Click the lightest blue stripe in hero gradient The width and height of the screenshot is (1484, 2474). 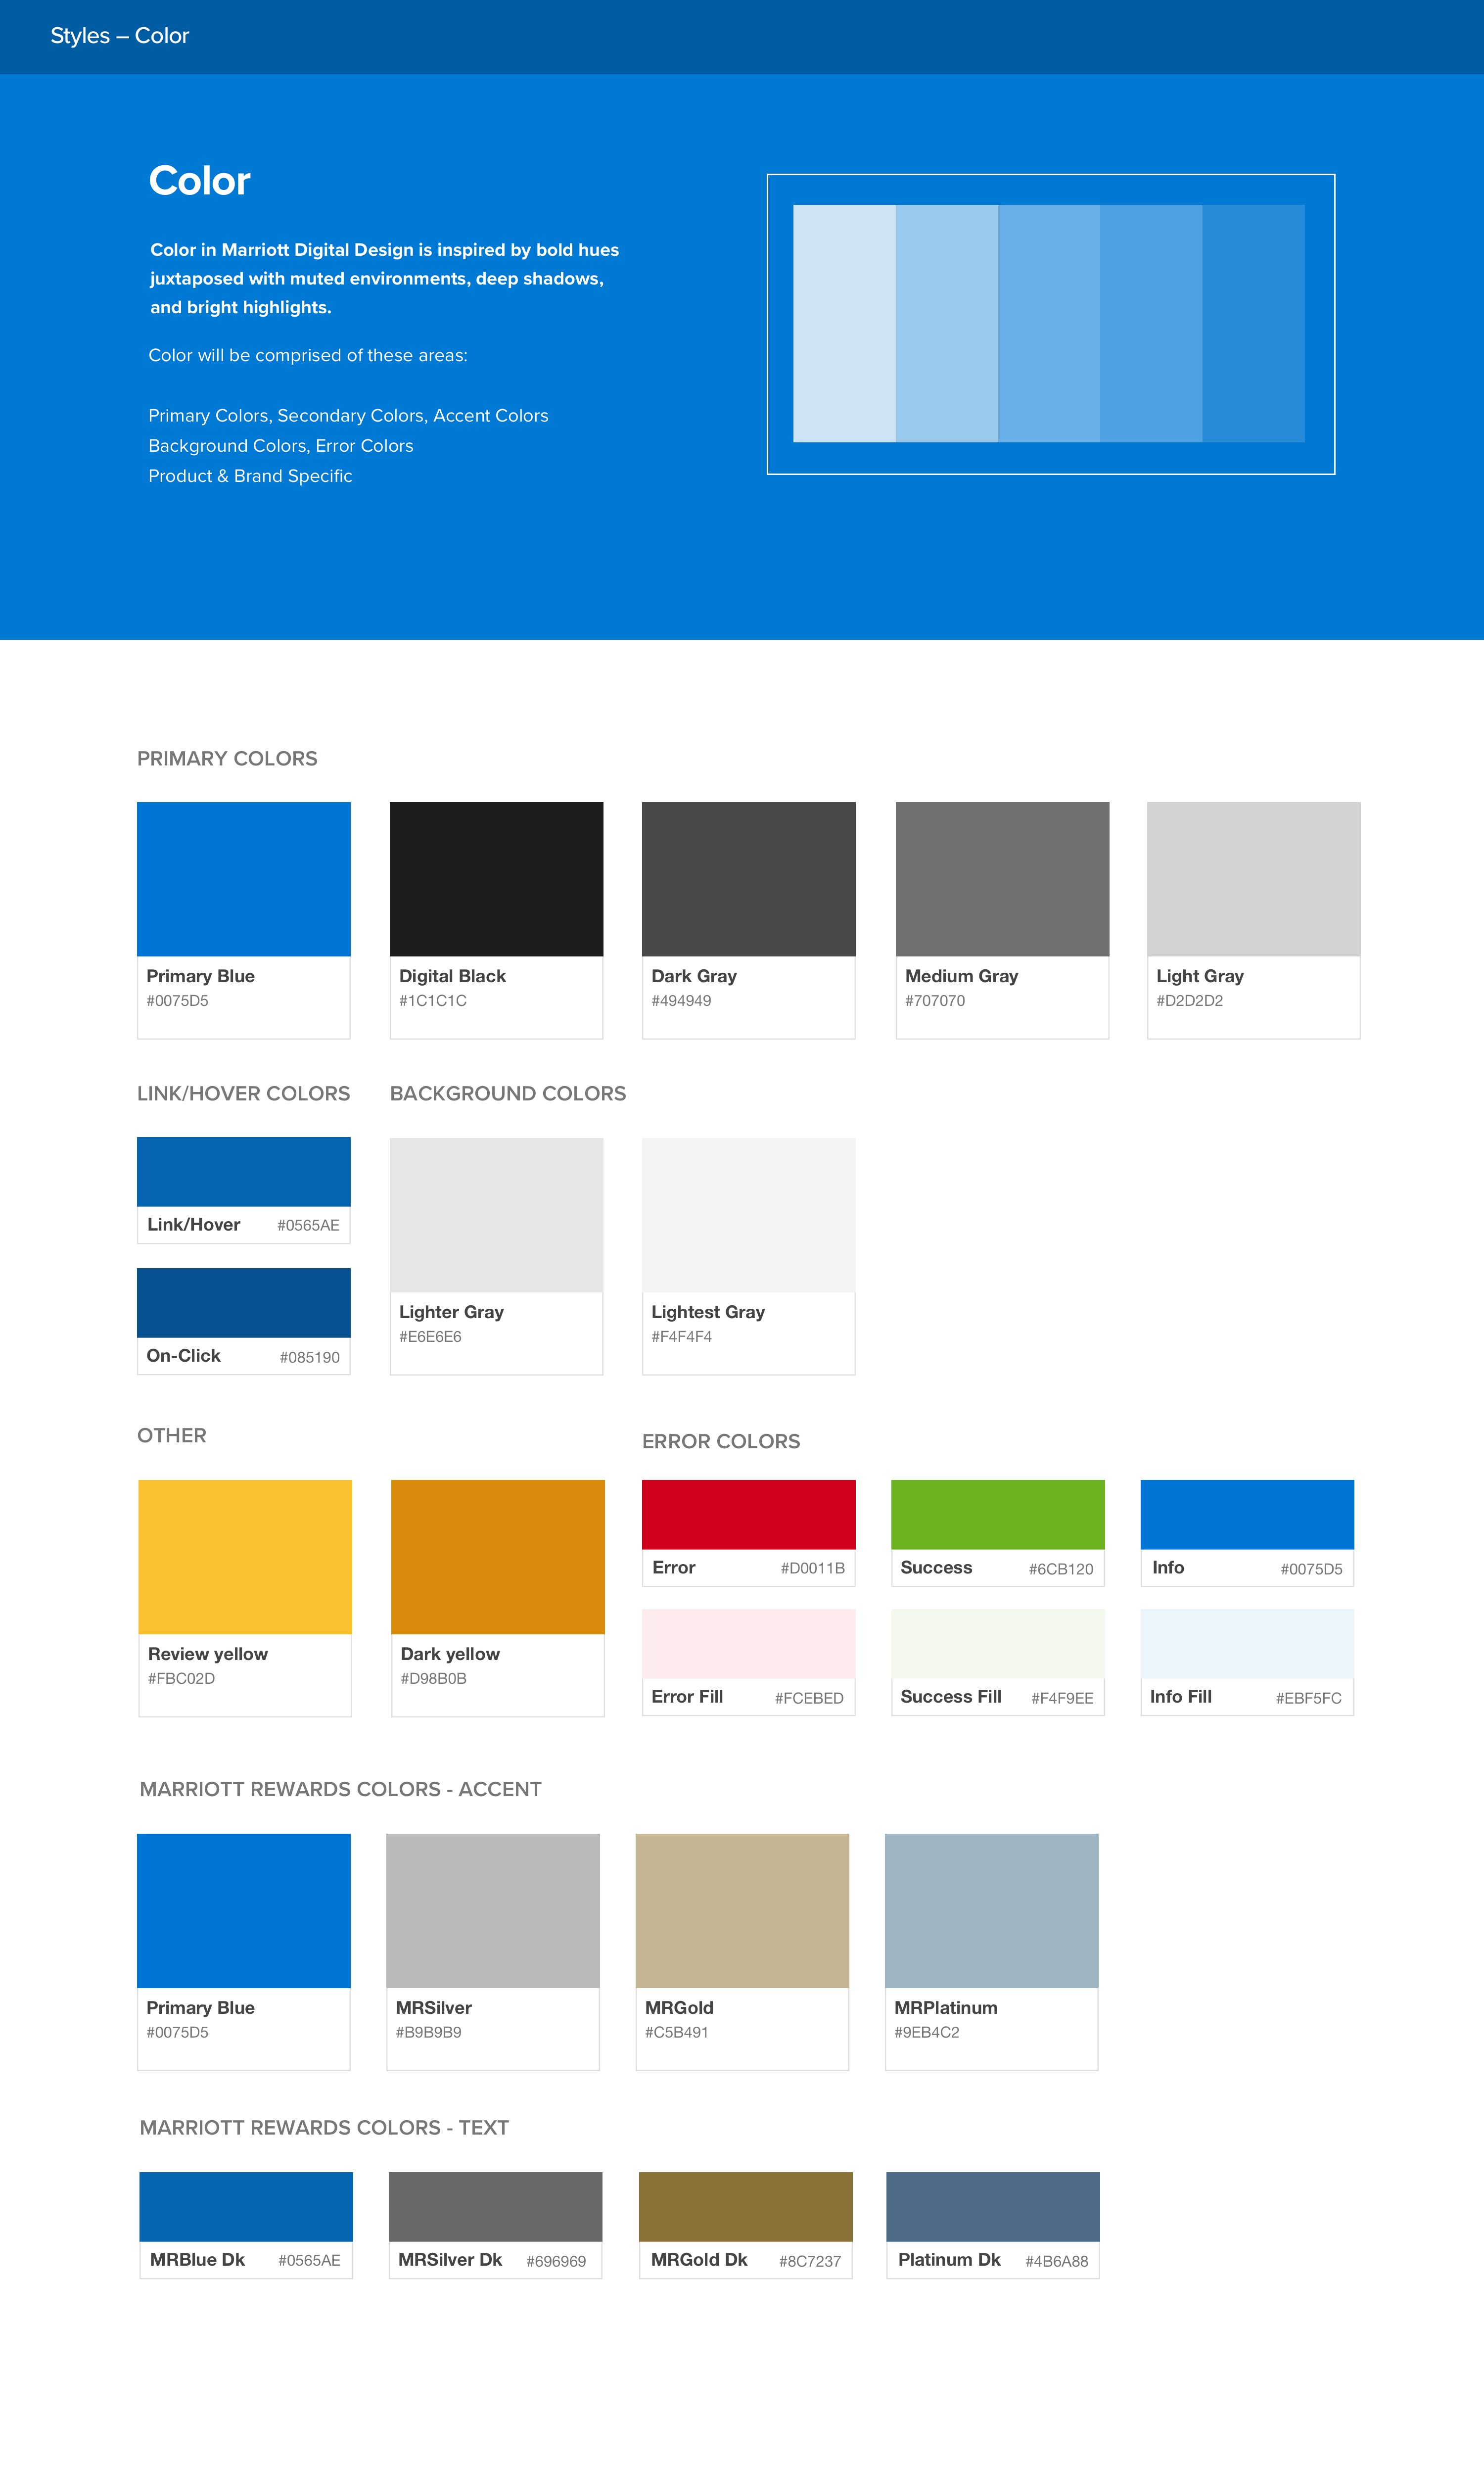coord(844,323)
